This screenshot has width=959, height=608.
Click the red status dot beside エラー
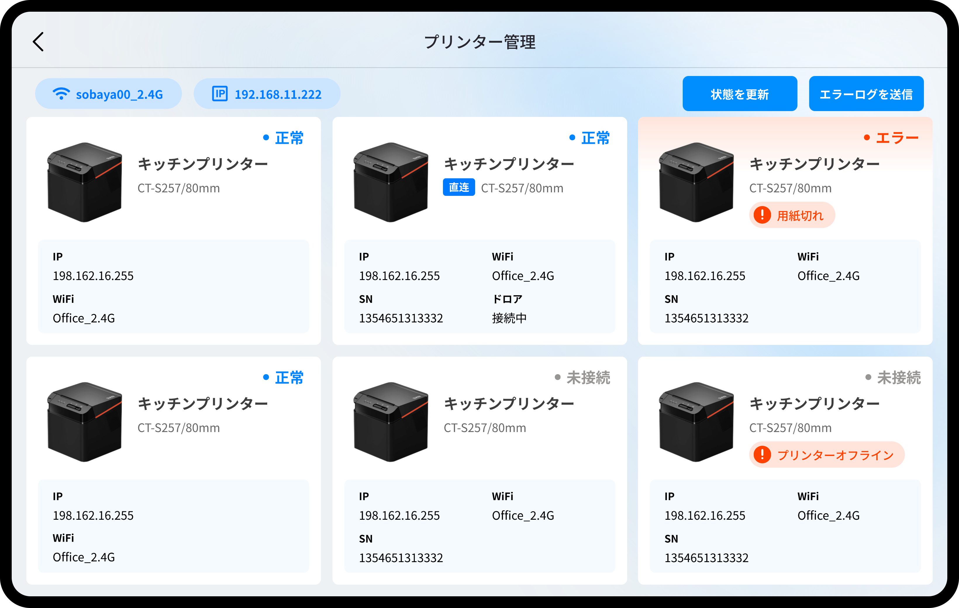pyautogui.click(x=867, y=138)
